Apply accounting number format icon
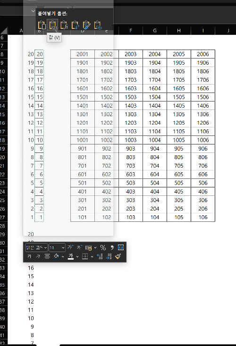The width and height of the screenshot is (236, 346). click(x=89, y=248)
